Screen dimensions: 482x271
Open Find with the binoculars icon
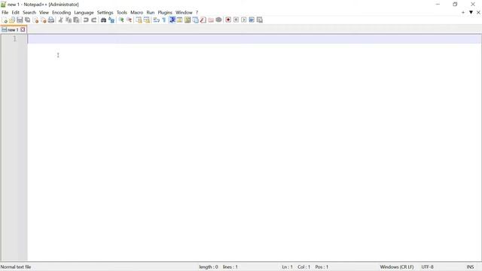(104, 20)
